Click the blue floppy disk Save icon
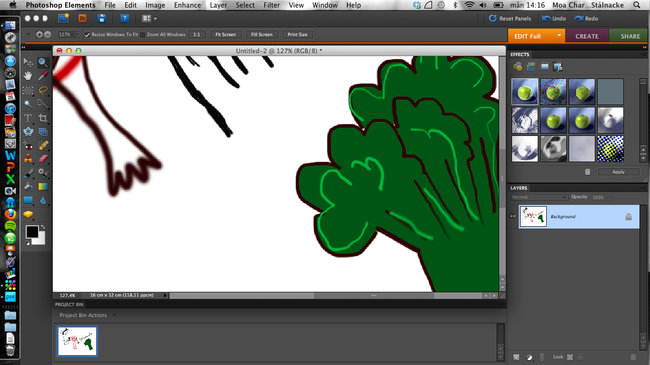 (x=102, y=19)
